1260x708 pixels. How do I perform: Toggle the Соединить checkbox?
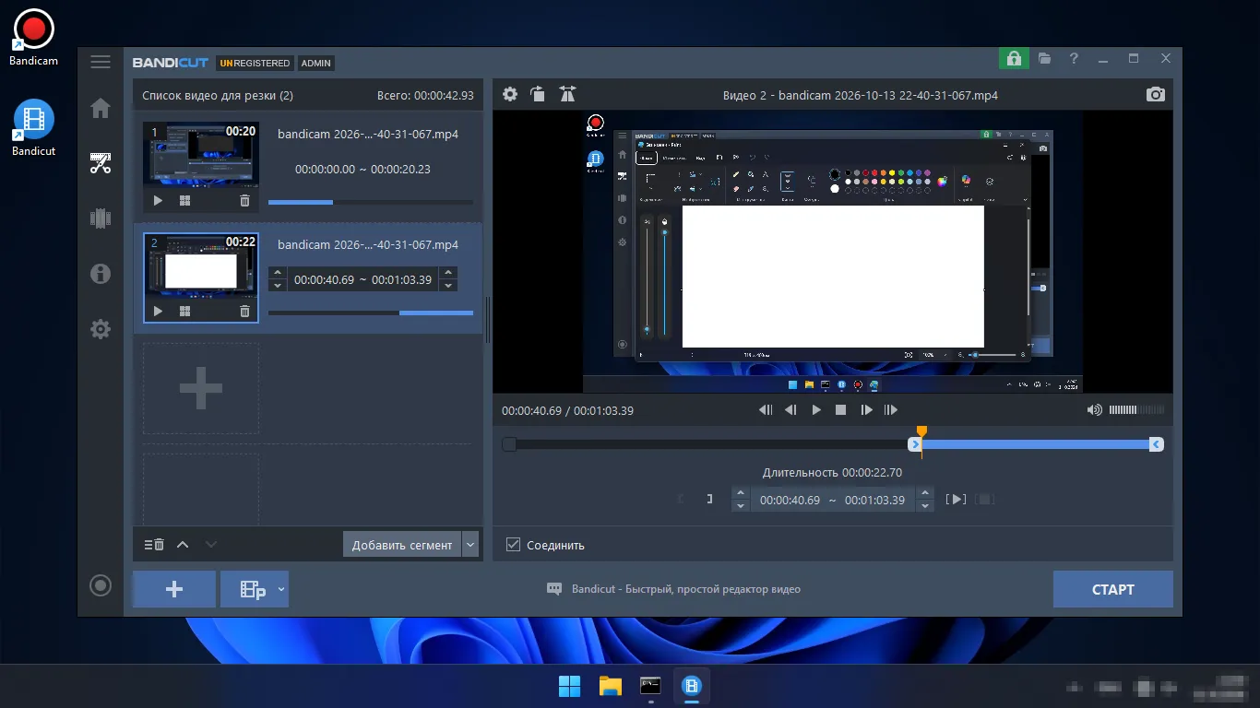click(x=514, y=545)
